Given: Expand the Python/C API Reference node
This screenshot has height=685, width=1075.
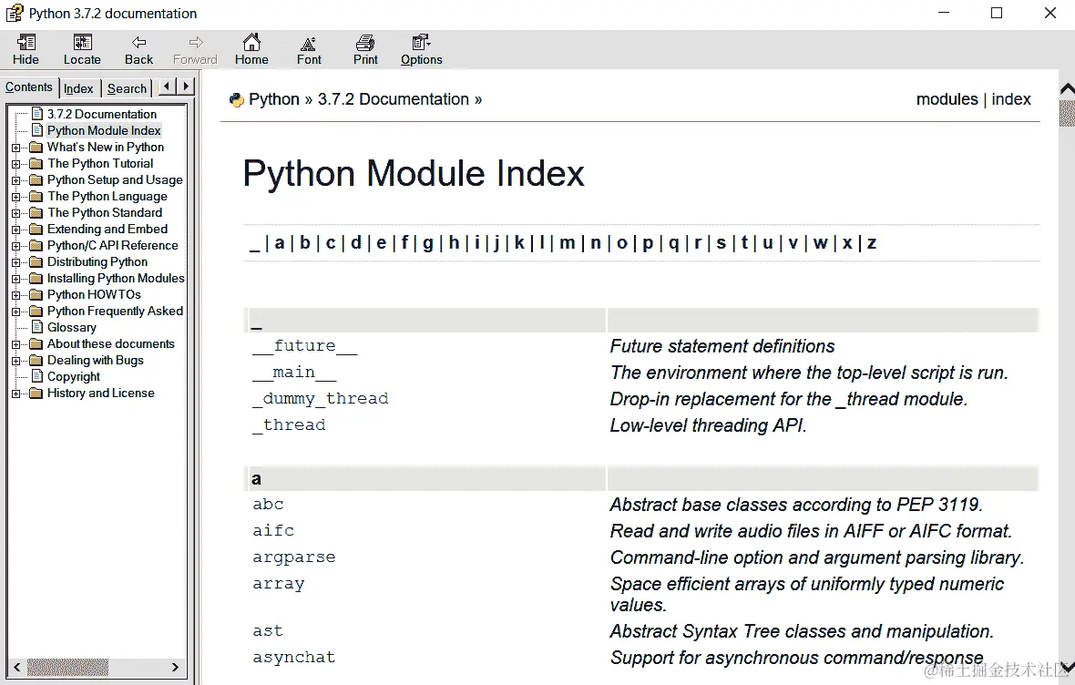Looking at the screenshot, I should (x=16, y=246).
